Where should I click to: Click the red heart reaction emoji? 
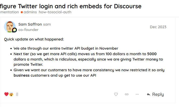pos(6,94)
